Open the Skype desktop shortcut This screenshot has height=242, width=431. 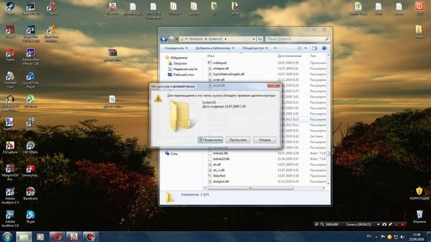coord(30,216)
